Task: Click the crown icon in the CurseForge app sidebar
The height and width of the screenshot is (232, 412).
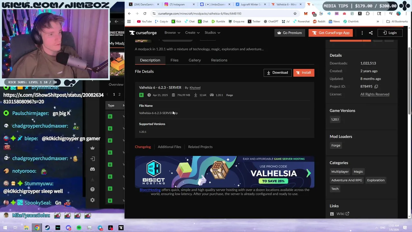Action: 92,148
